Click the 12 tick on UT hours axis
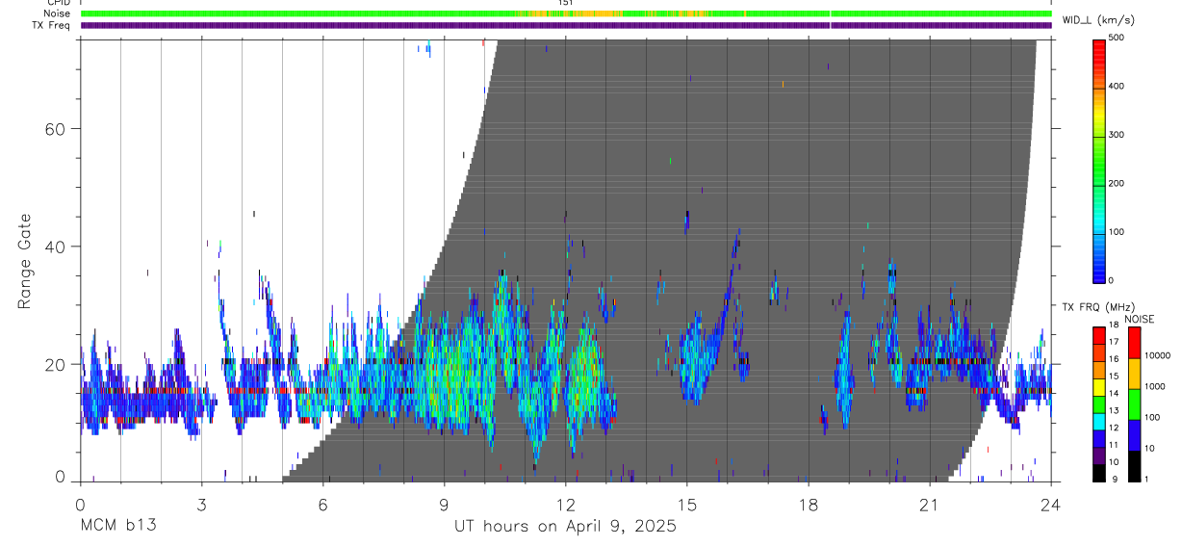1182x546 pixels. coord(566,505)
